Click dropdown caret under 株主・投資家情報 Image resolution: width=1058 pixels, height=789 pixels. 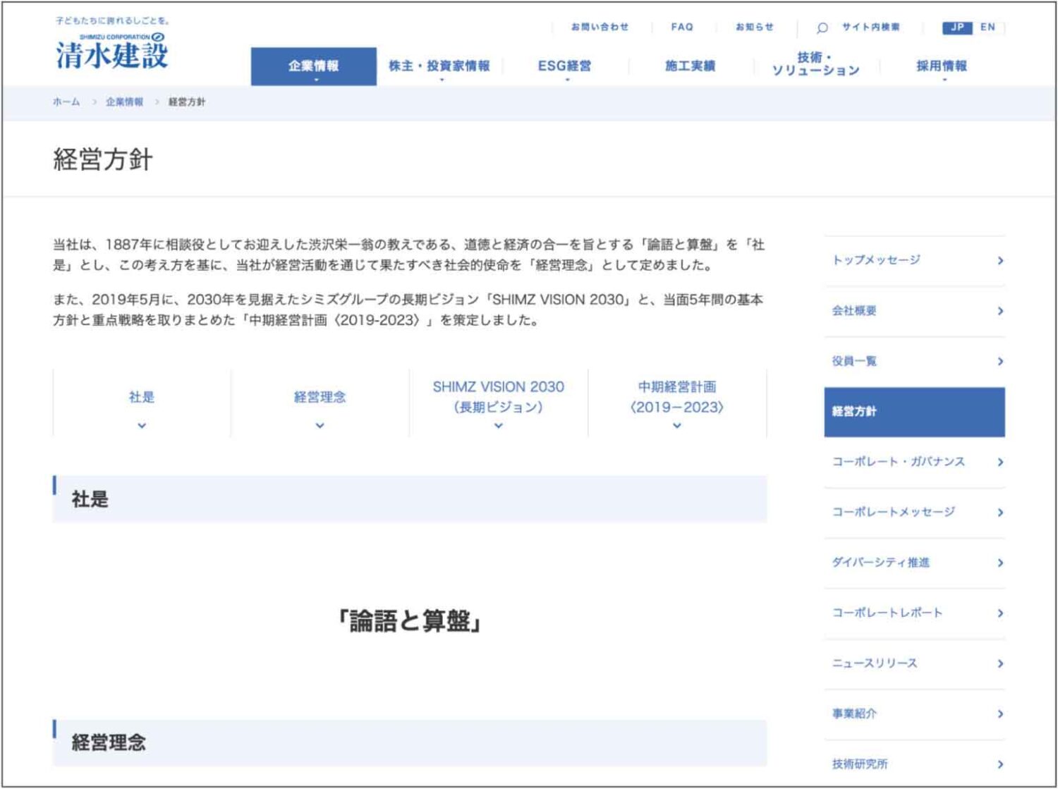click(x=442, y=80)
